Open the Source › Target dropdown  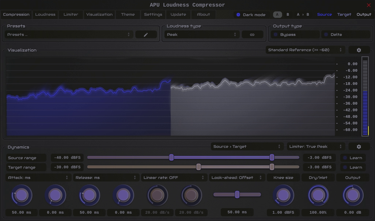tap(247, 146)
